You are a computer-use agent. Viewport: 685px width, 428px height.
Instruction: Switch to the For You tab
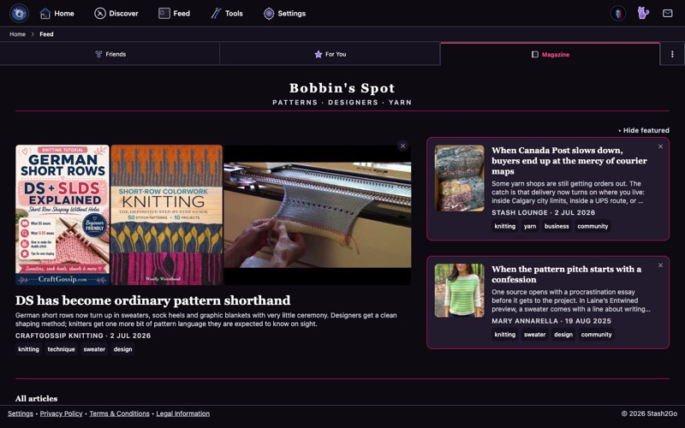click(330, 54)
